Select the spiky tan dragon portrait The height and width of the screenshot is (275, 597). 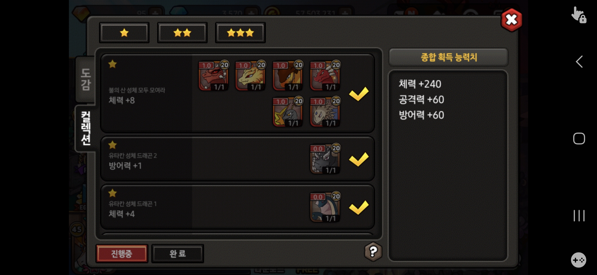click(x=325, y=112)
